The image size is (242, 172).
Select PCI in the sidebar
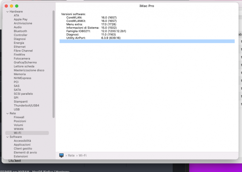tap(16, 82)
